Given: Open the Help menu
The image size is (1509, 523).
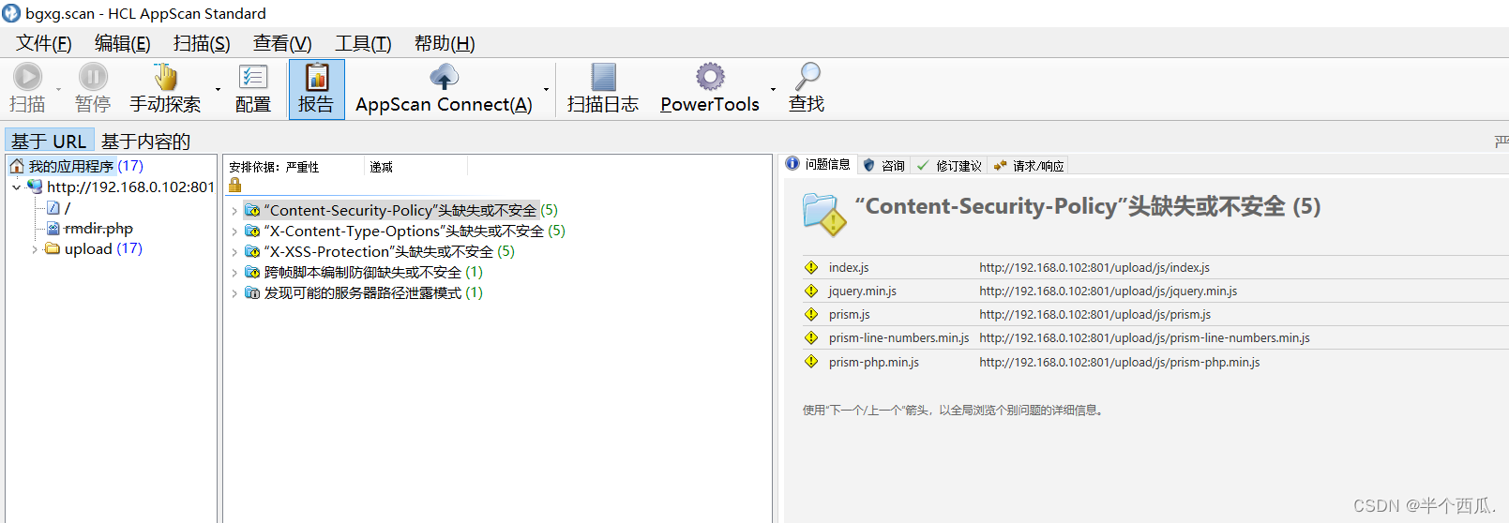Looking at the screenshot, I should (445, 43).
